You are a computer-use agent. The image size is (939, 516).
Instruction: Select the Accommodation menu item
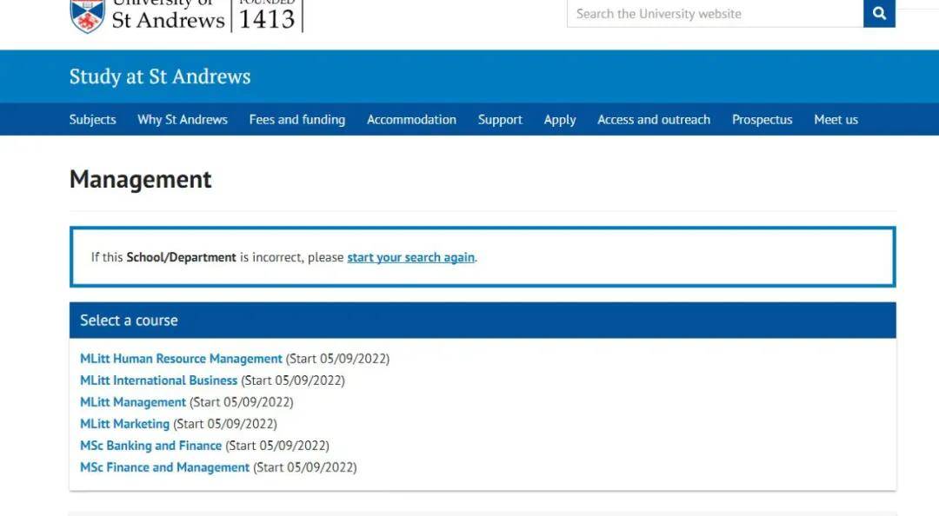pyautogui.click(x=411, y=120)
